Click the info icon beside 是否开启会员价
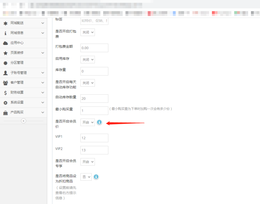The width and height of the screenshot is (260, 204). [x=99, y=123]
